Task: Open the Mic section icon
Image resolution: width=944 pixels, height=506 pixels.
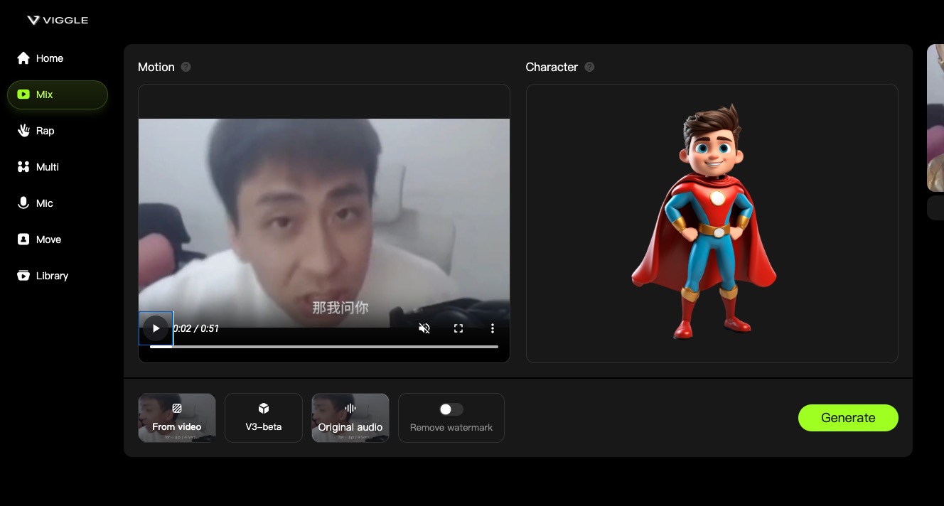Action: [23, 203]
